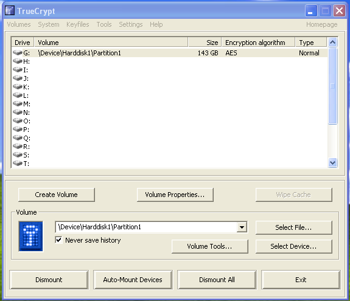Select the R: drive icon

click(x=18, y=147)
